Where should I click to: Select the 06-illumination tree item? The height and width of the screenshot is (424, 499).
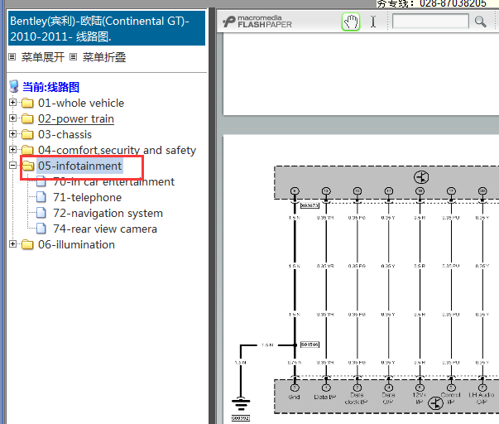tap(76, 244)
